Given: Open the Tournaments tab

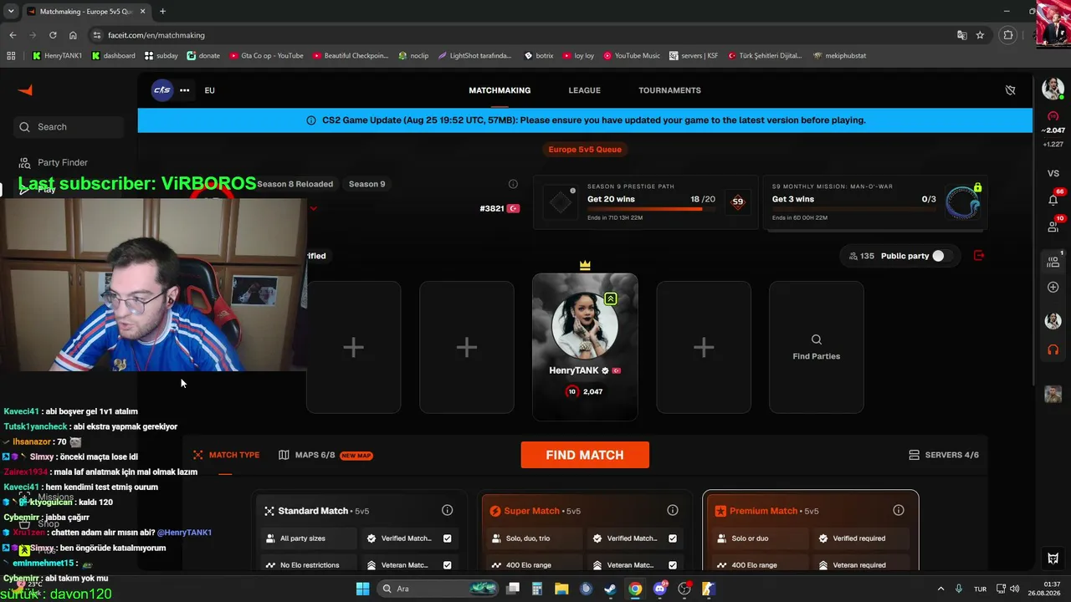Looking at the screenshot, I should 669,90.
